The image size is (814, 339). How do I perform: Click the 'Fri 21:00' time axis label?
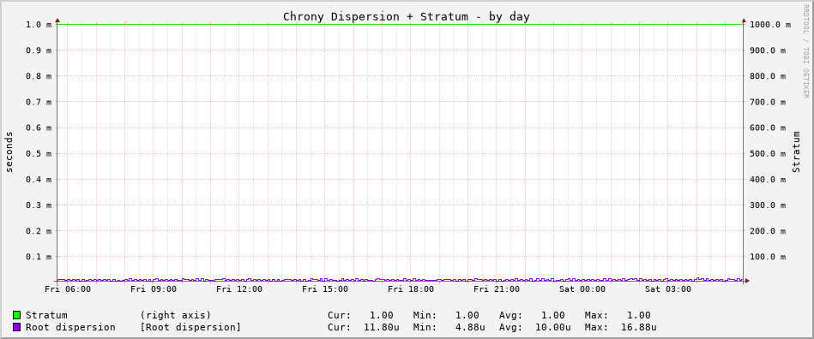pyautogui.click(x=497, y=288)
